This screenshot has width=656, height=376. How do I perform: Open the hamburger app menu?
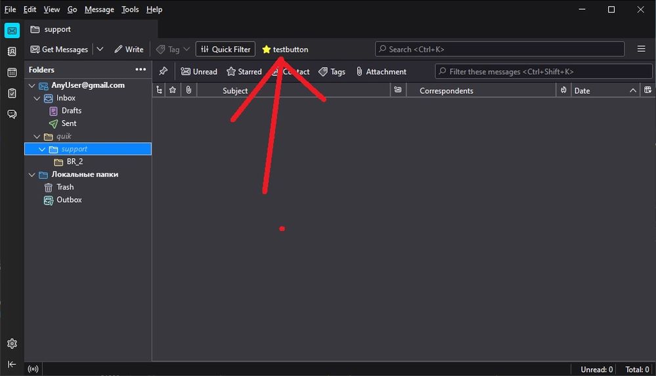point(641,49)
